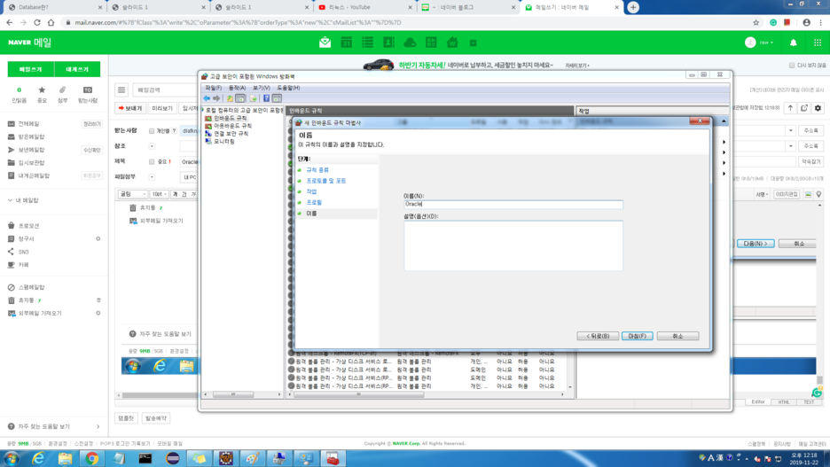Click the up arrow icon beside the gear

(790, 108)
